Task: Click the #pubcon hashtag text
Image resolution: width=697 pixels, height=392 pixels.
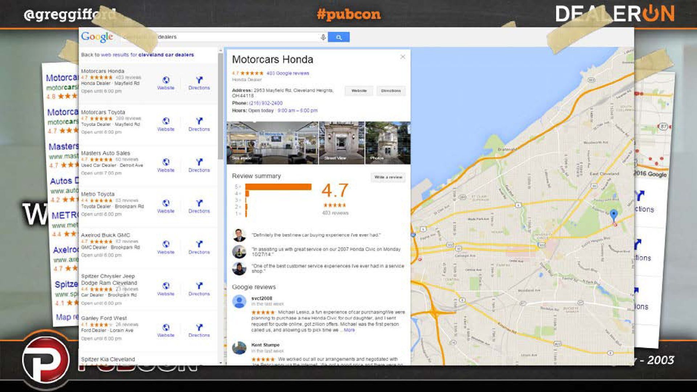Action: [348, 15]
